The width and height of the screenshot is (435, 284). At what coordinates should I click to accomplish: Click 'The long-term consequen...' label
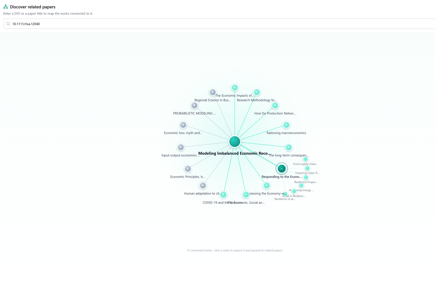pos(289,155)
